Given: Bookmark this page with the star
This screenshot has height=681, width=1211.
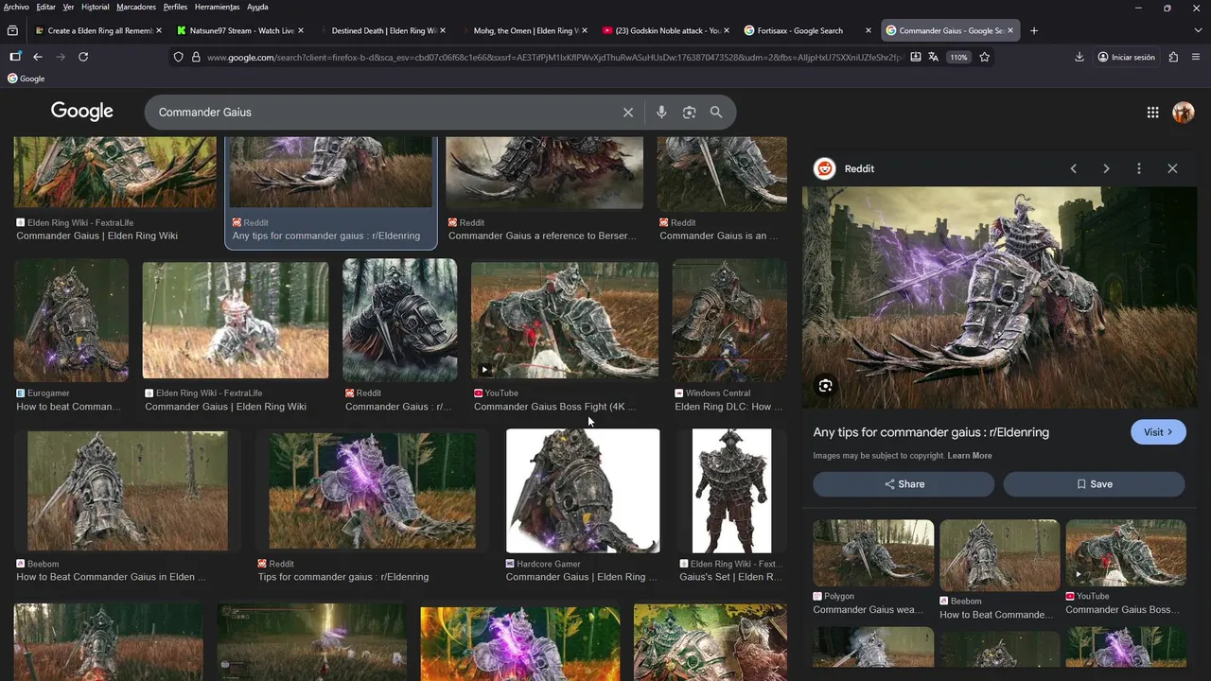Looking at the screenshot, I should click(984, 57).
